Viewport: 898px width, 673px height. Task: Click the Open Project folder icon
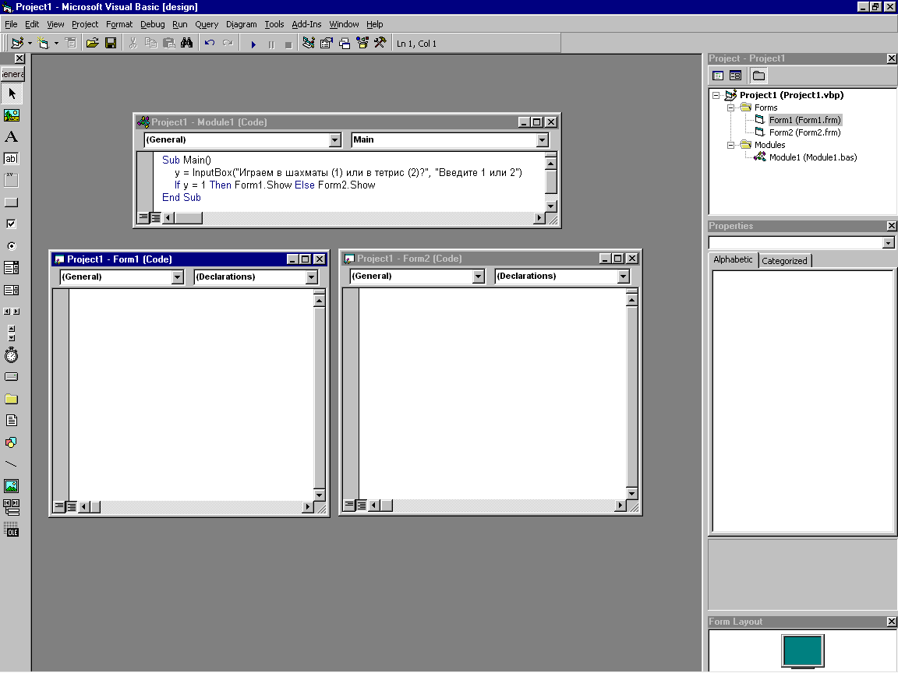(92, 44)
